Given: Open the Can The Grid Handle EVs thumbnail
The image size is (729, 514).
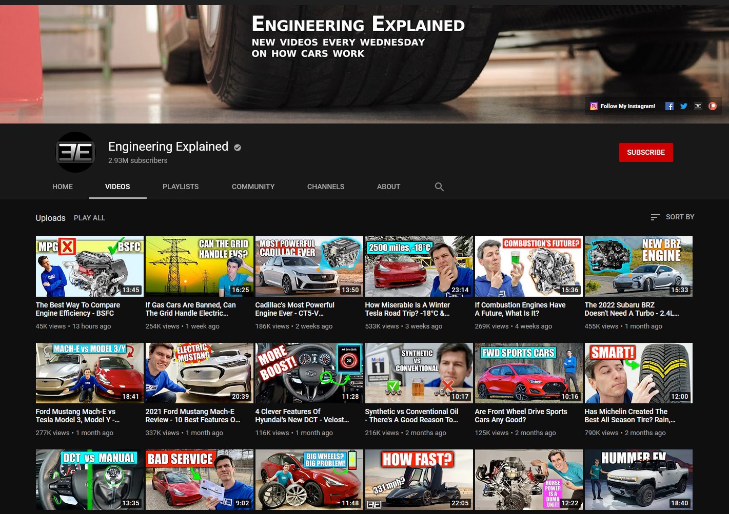Looking at the screenshot, I should point(200,266).
